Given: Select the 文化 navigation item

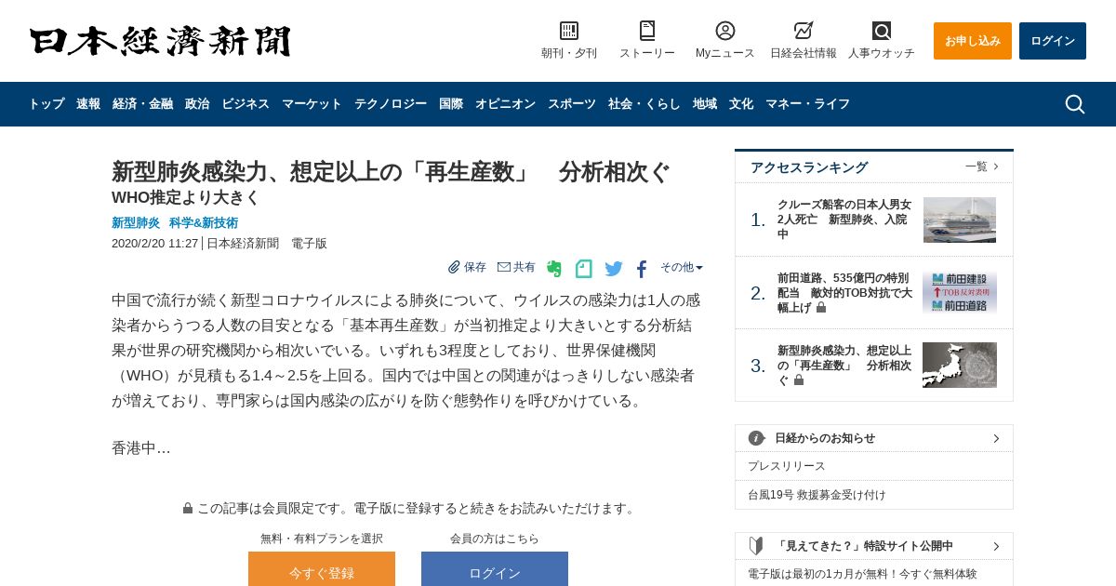Looking at the screenshot, I should tap(741, 104).
